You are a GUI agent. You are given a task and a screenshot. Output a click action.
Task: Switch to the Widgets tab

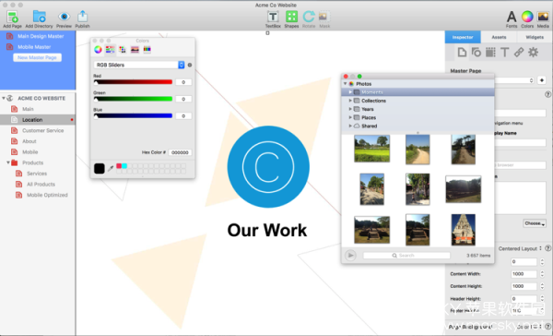[535, 37]
